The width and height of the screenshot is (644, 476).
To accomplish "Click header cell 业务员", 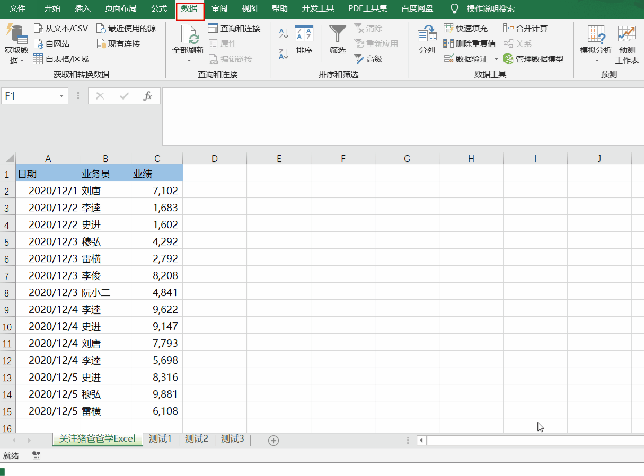I will tap(105, 173).
